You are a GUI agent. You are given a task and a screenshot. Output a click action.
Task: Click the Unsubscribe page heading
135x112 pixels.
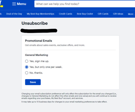(x=35, y=23)
